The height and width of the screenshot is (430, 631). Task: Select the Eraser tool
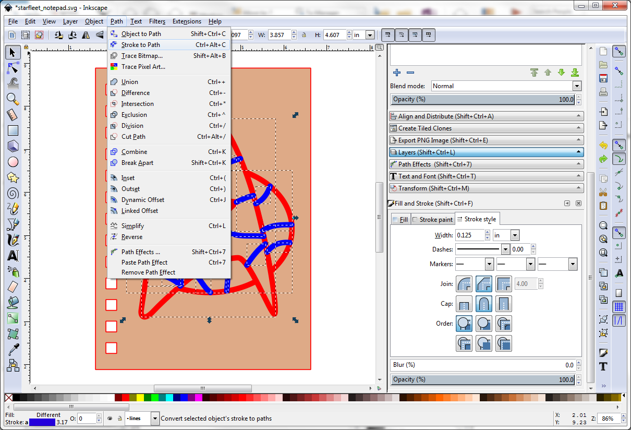(13, 286)
